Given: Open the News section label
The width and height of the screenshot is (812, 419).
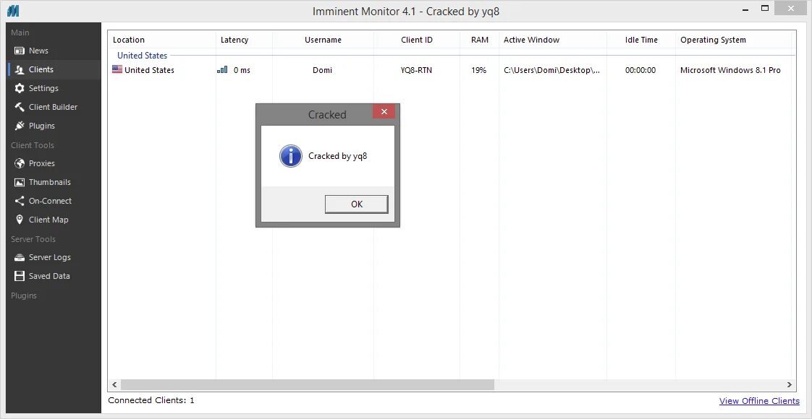Looking at the screenshot, I should [x=38, y=51].
